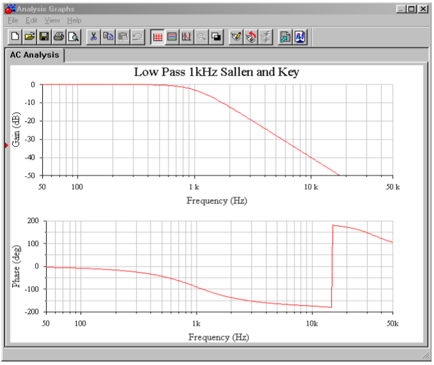The width and height of the screenshot is (434, 365).
Task: Open Print Preview from the toolbar
Action: (73, 36)
